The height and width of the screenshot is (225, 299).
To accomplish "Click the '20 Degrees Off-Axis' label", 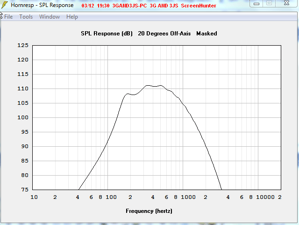I will pos(164,34).
